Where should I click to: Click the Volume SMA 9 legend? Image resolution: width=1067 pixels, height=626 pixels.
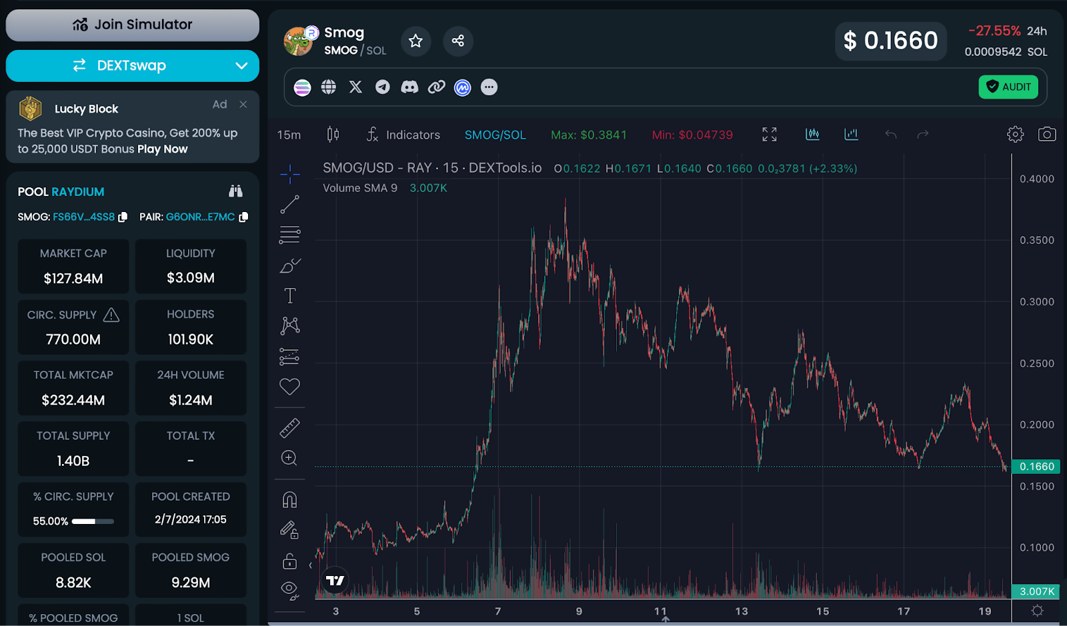pos(360,188)
